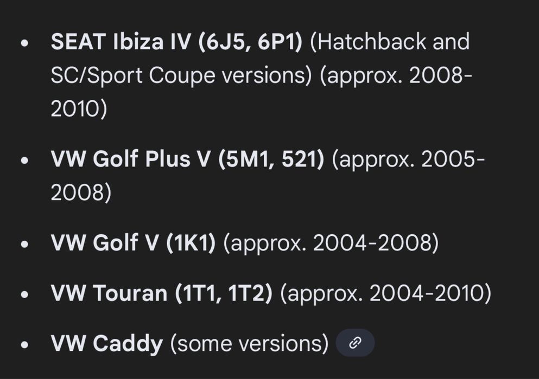Click the "(approx. 2008-" Ibiza year text
Image resolution: width=539 pixels, height=379 pixels.
(x=396, y=76)
